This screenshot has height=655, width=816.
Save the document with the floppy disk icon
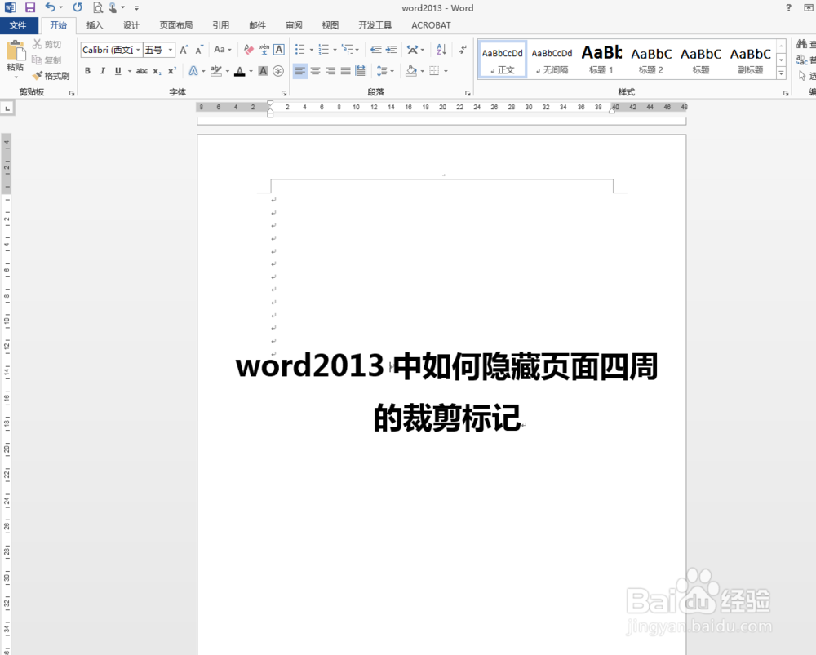(x=30, y=8)
